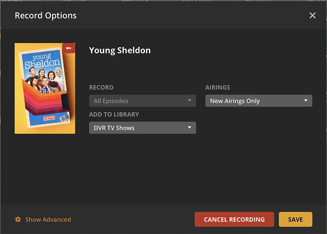The width and height of the screenshot is (327, 234).
Task: Click the RECORD field label
Action: 101,88
